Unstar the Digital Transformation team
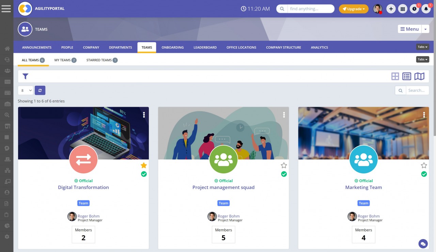The height and width of the screenshot is (252, 436). click(144, 165)
